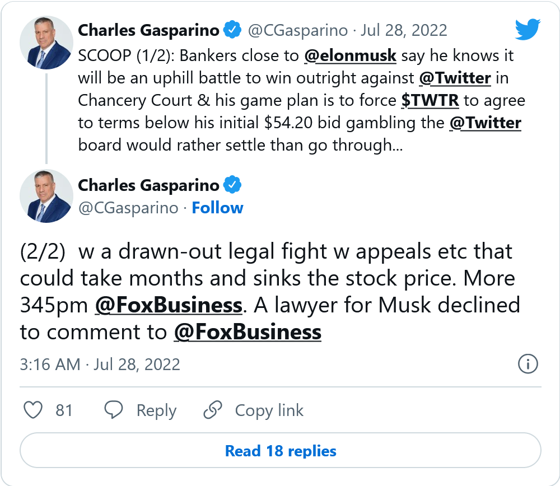Click the $TWTR cashtag link
Screen dimensions: 560x486
(x=430, y=101)
